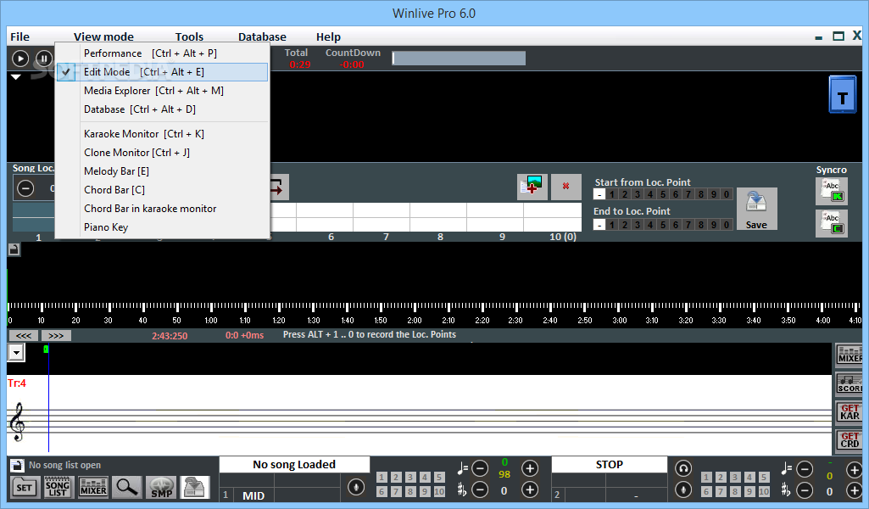869x509 pixels.
Task: Toggle Chord Bar [C] entry
Action: 163,190
